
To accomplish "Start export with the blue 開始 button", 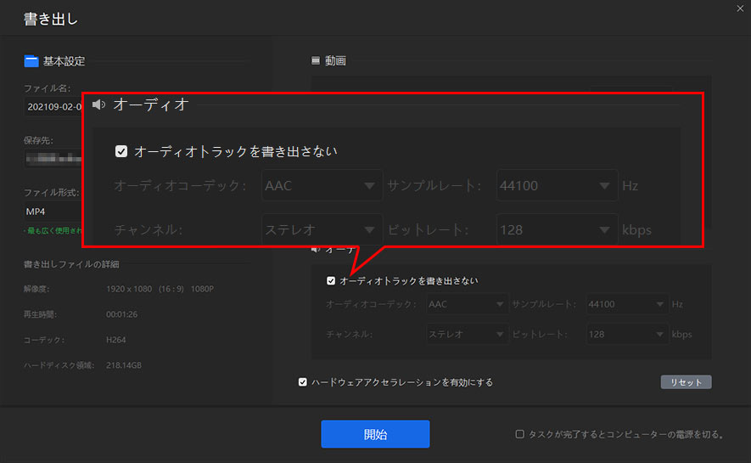I will [375, 434].
